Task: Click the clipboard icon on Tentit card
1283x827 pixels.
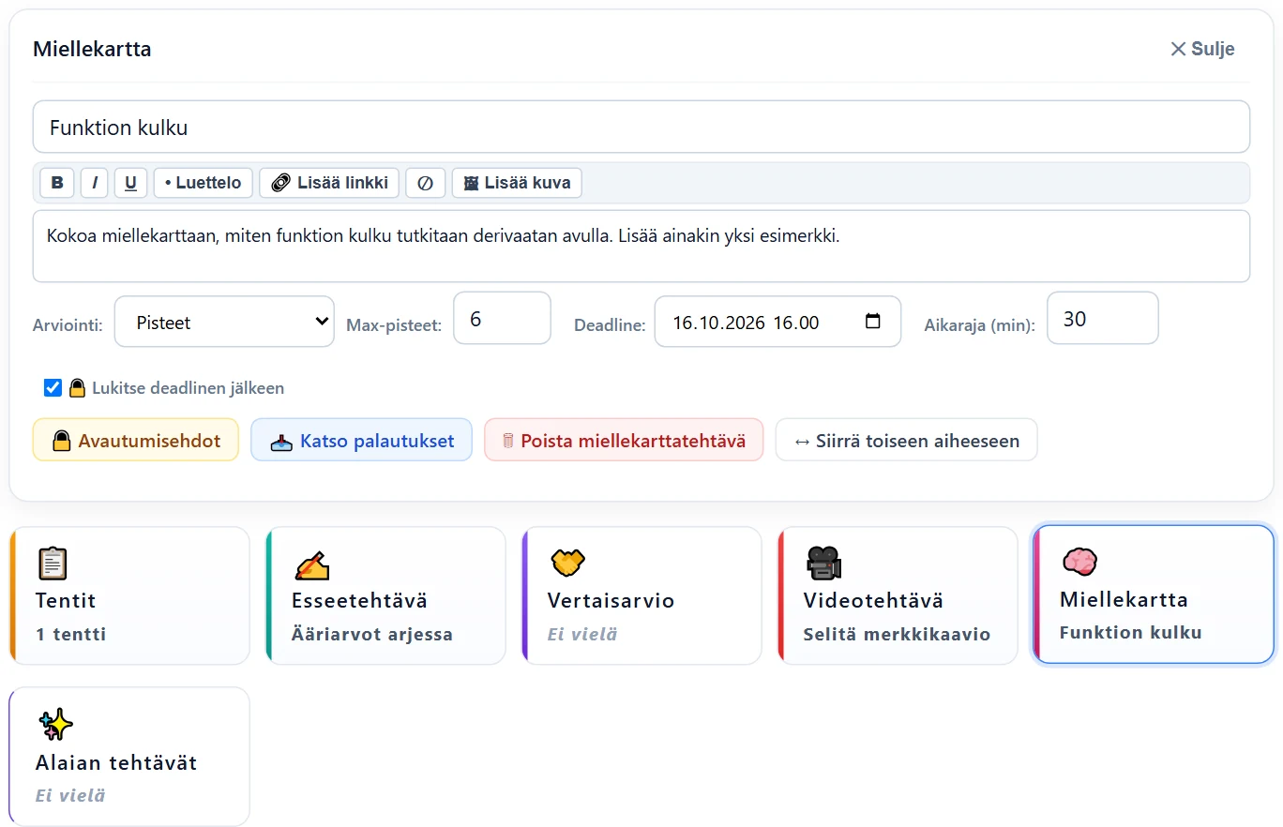Action: click(53, 564)
